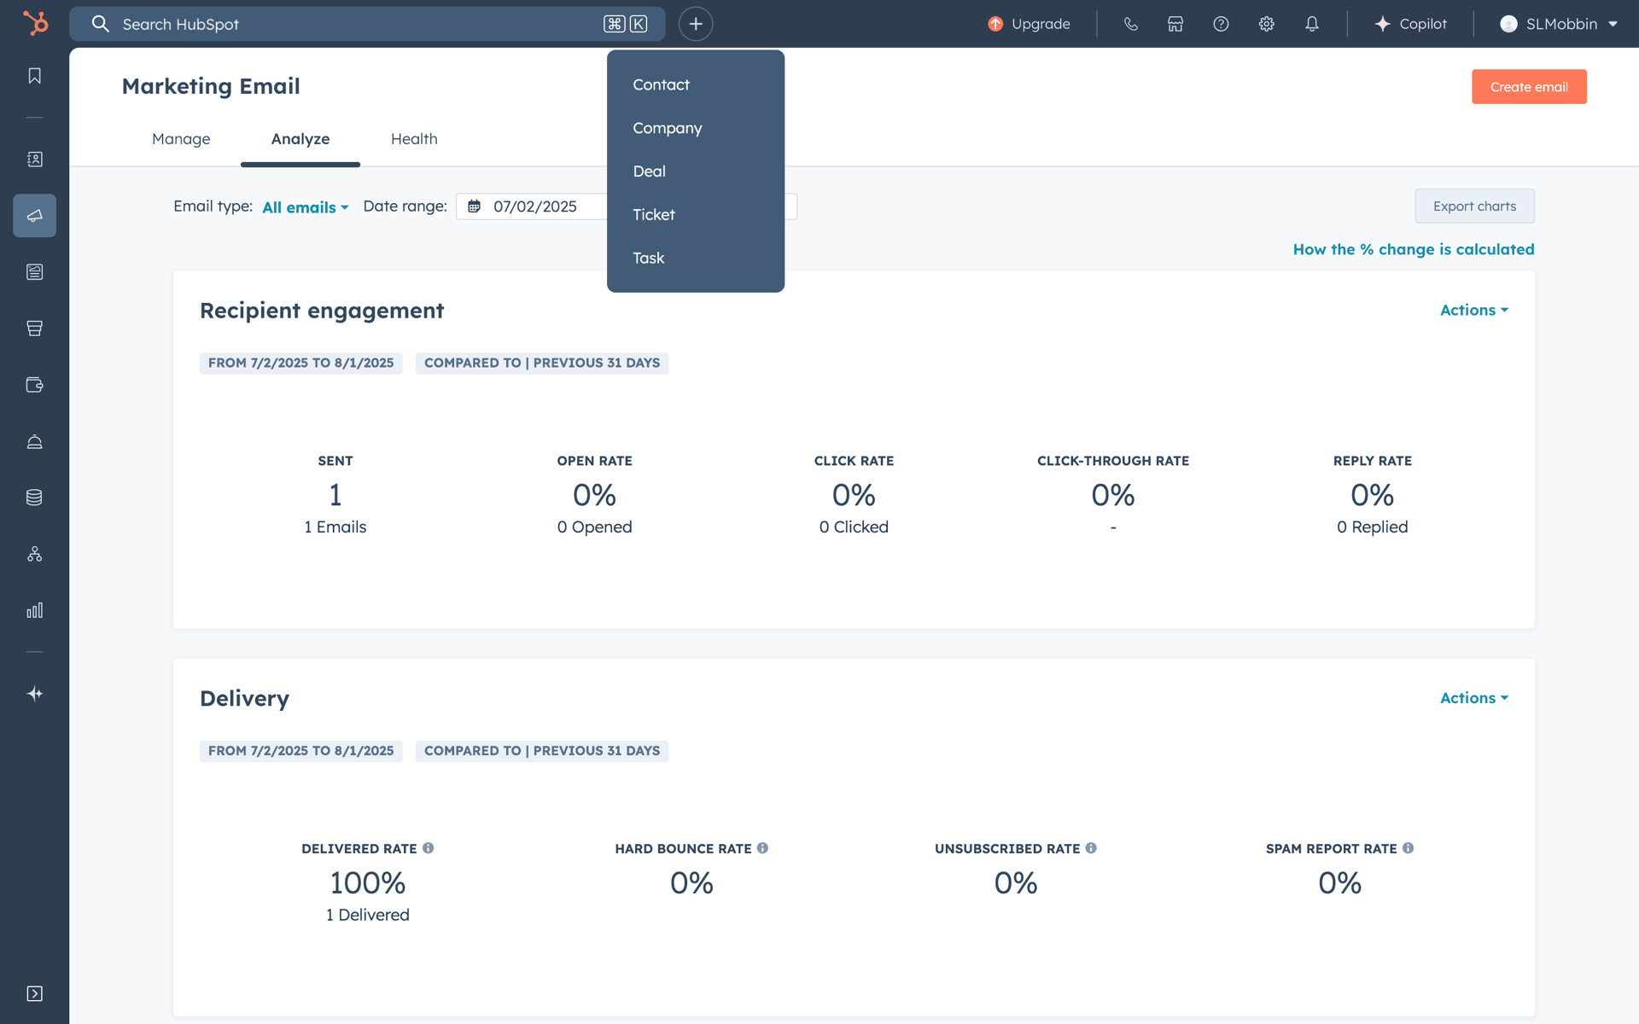Click the 1 Delivered value

368,915
